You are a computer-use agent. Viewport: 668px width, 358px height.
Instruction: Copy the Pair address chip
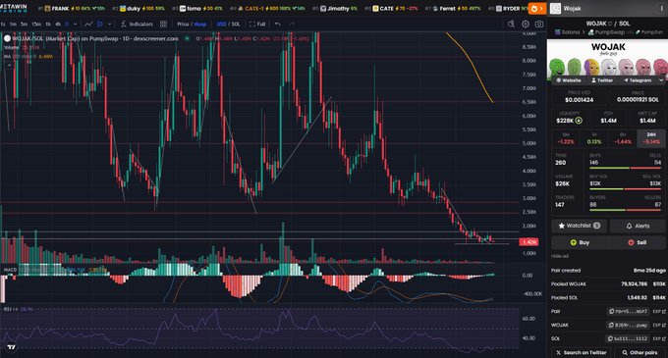pyautogui.click(x=629, y=312)
